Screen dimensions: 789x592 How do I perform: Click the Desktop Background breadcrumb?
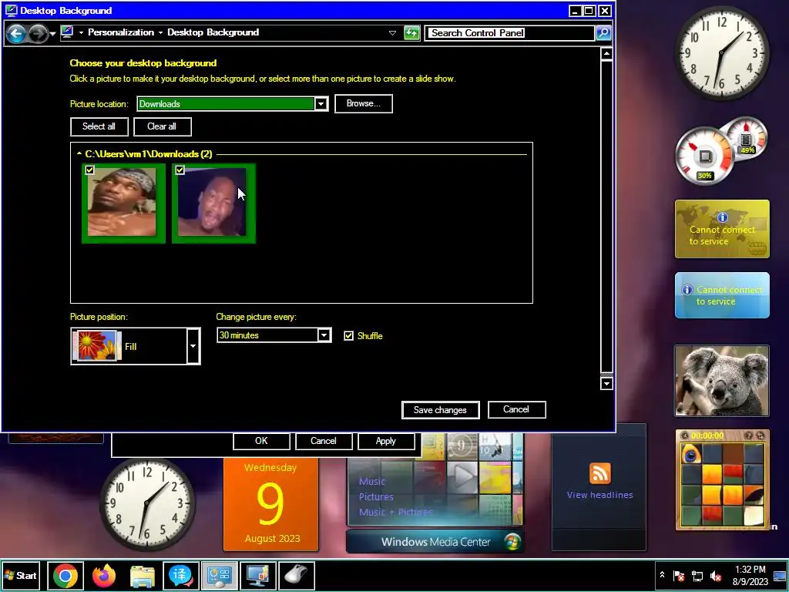tap(213, 32)
